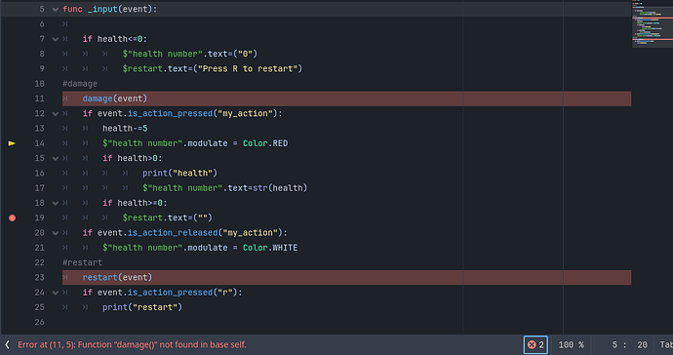This screenshot has height=355, width=673.
Task: Collapse the fold arrow on line 24
Action: 55,293
